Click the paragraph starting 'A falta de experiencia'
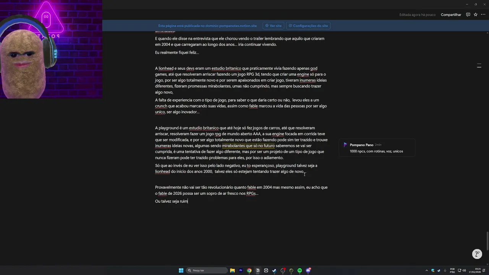This screenshot has width=489, height=275. [x=241, y=106]
